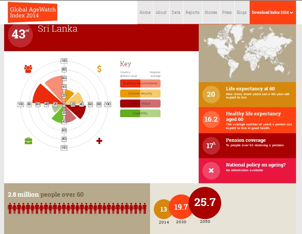Click the world map thumbnail
302x234 pixels.
pyautogui.click(x=250, y=53)
